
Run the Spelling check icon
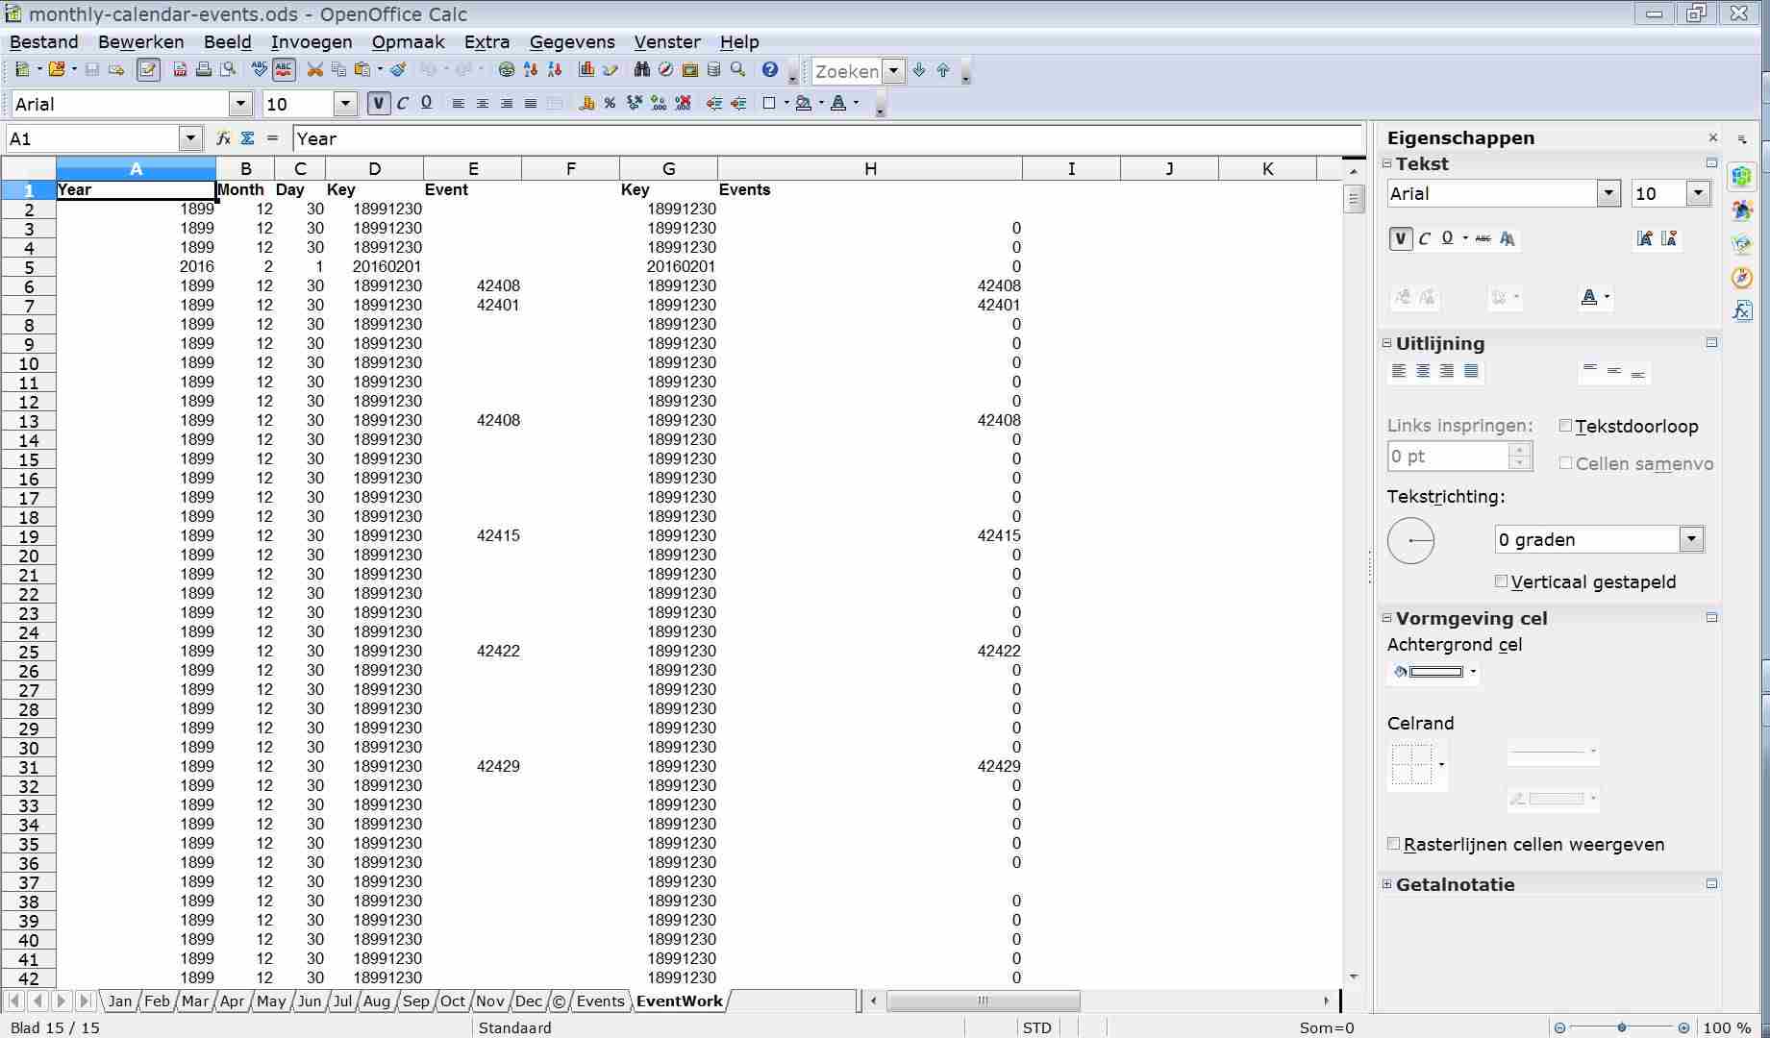tap(259, 70)
